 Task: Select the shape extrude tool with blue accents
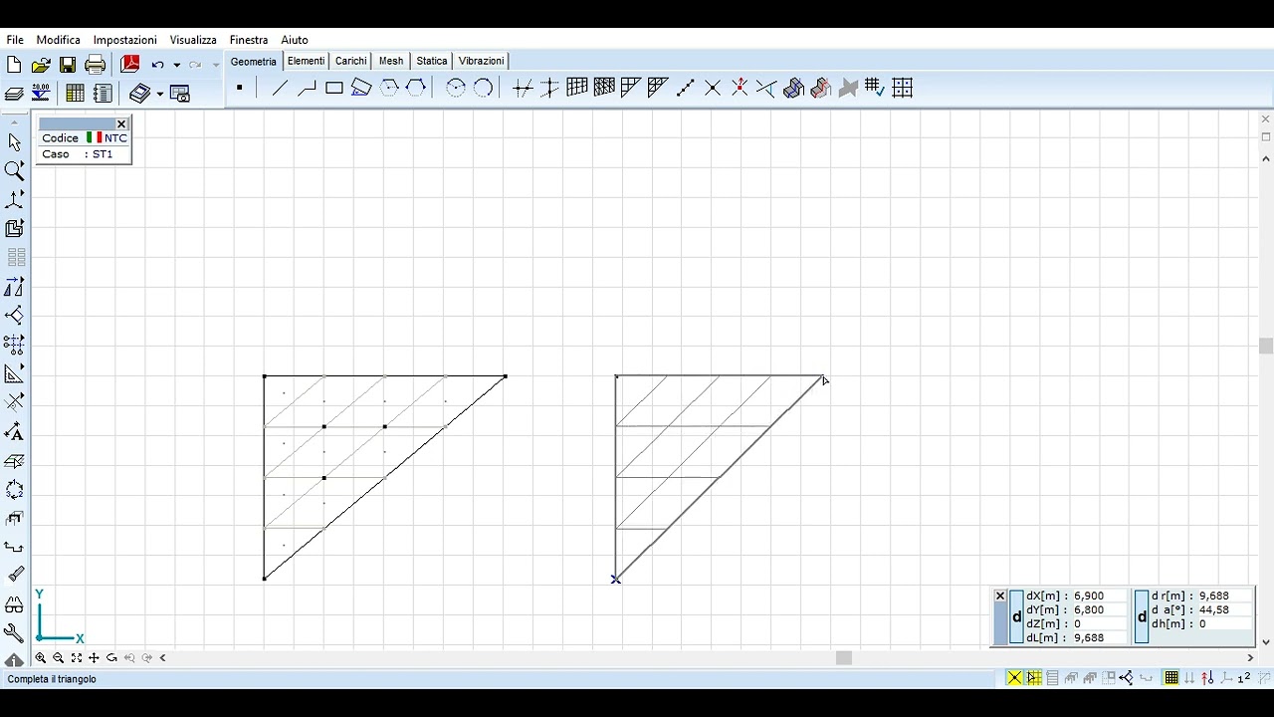793,88
